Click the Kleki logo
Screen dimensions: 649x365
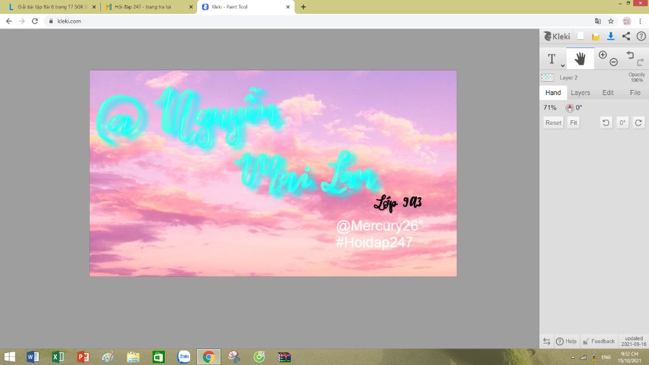[556, 36]
